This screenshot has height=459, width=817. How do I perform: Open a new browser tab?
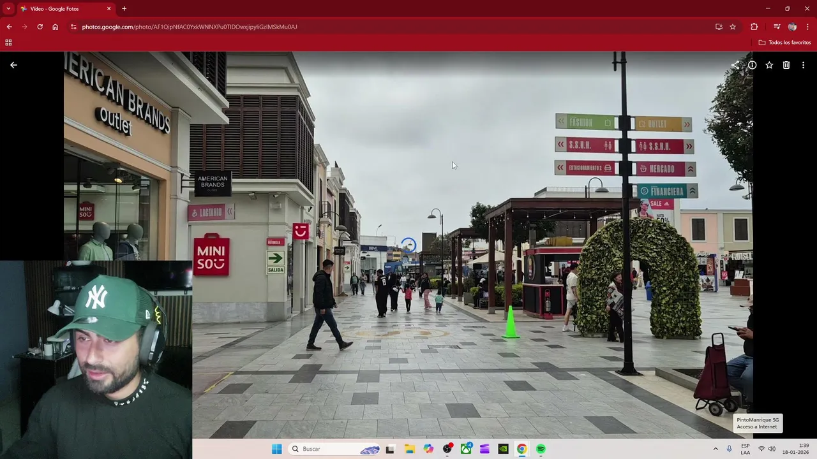[x=124, y=9]
